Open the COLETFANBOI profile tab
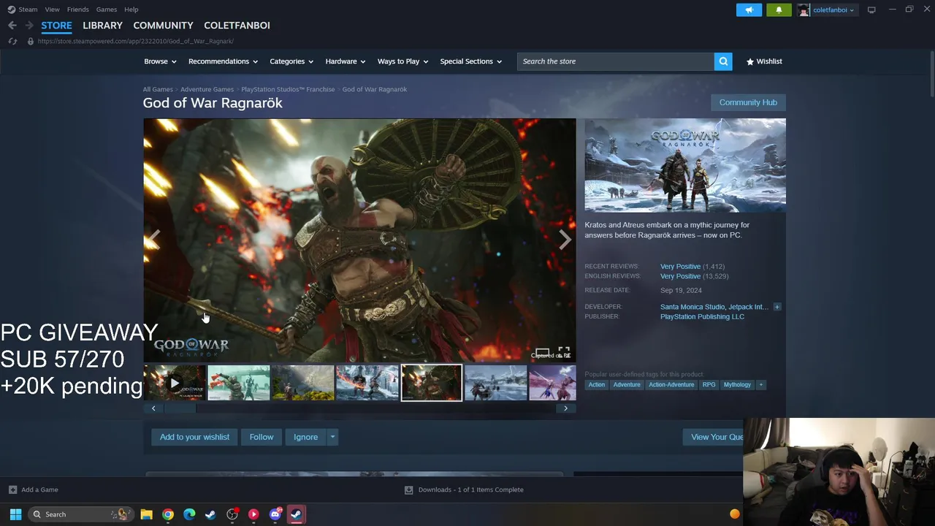This screenshot has height=526, width=935. click(237, 26)
